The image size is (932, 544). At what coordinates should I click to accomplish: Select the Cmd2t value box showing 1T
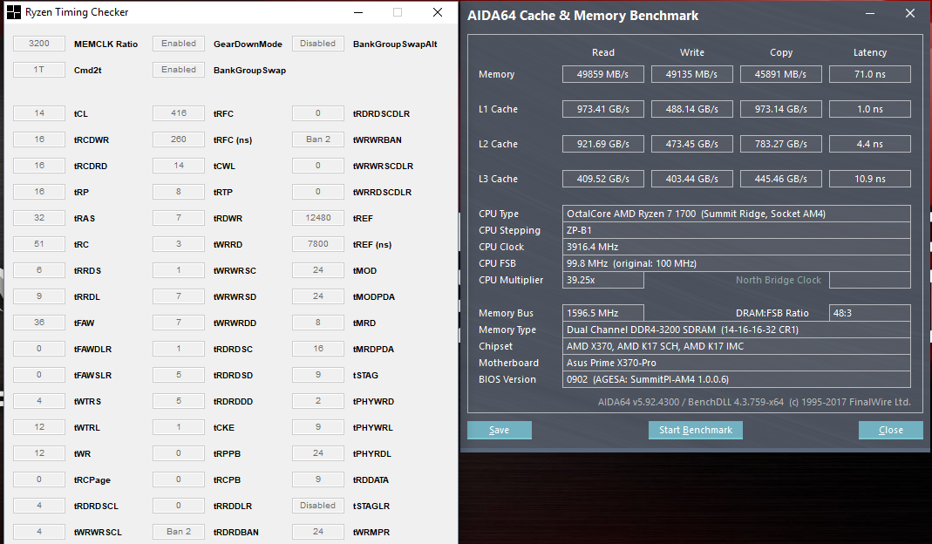tap(39, 70)
